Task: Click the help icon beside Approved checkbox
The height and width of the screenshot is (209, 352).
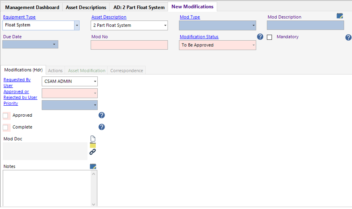Action: coord(102,115)
